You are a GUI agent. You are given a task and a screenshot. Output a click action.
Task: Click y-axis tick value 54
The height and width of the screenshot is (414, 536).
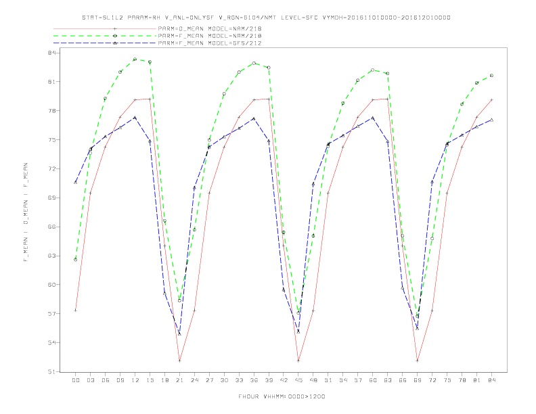(x=52, y=342)
